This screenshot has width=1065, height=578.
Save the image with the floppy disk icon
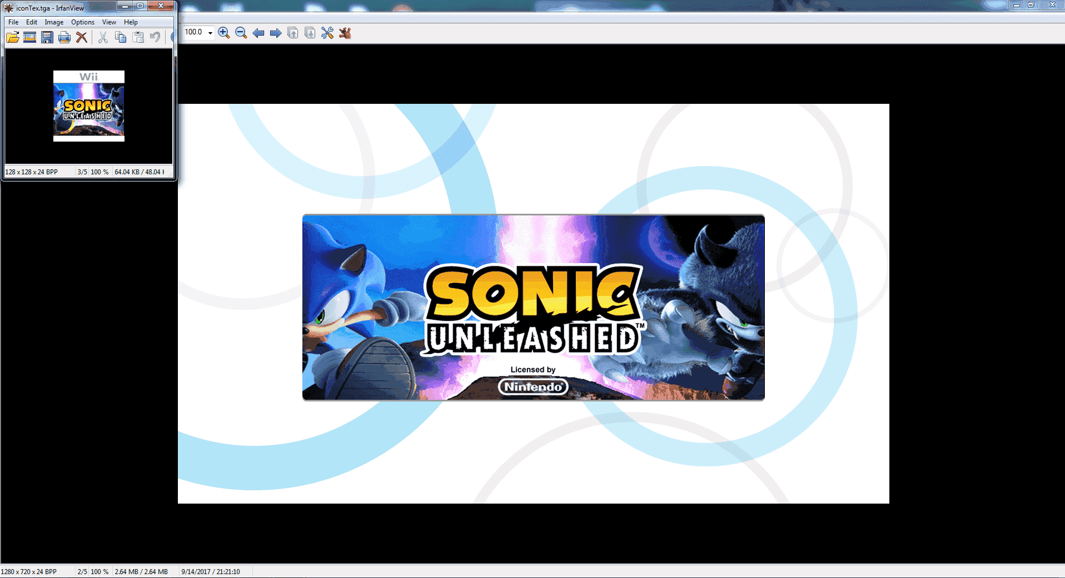pos(47,37)
